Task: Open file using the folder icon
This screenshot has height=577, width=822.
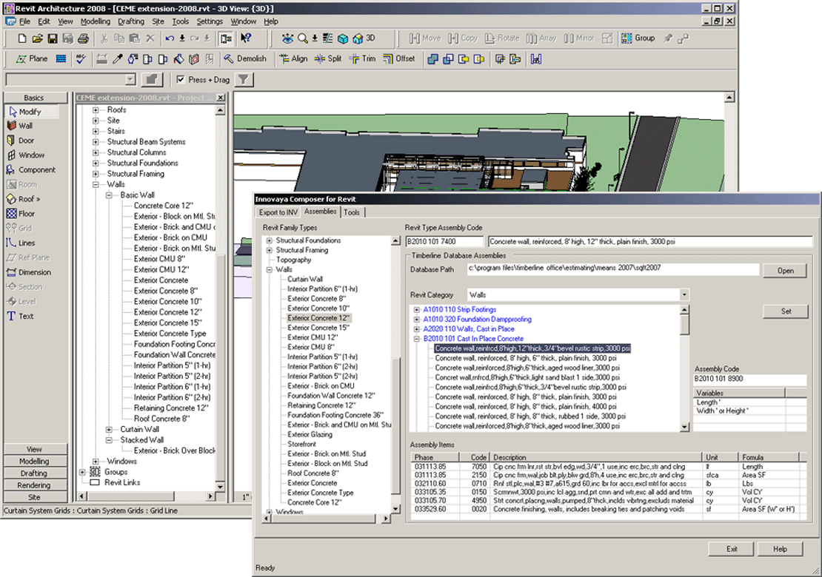Action: point(37,38)
